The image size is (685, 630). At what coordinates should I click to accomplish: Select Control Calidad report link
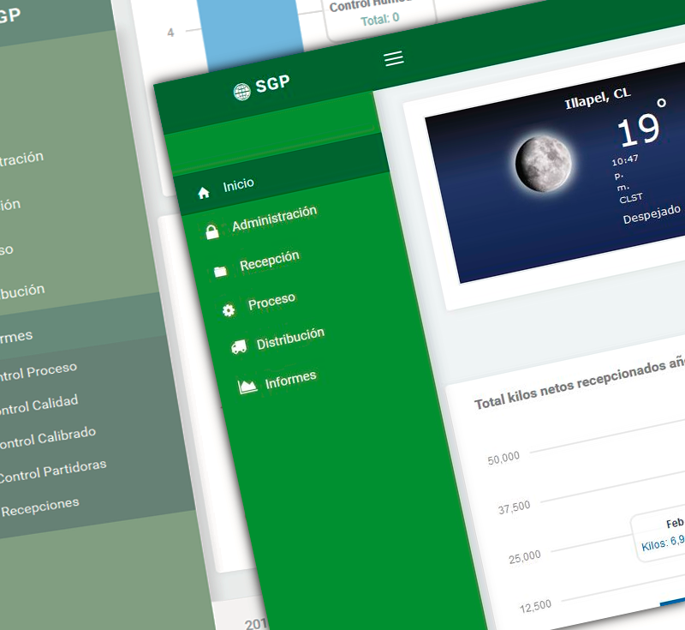(x=38, y=405)
